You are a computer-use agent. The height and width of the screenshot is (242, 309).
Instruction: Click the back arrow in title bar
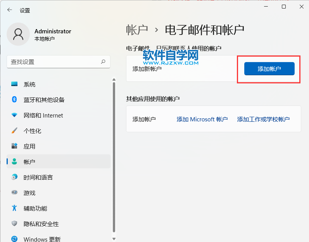point(10,10)
